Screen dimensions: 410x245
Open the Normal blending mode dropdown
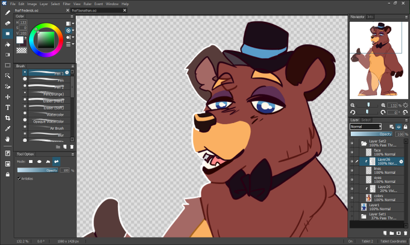365,127
